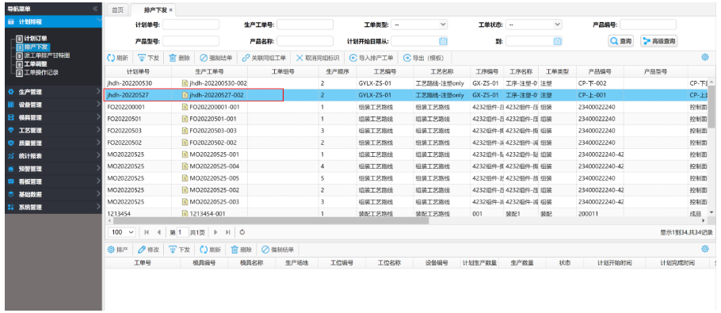721x313 pixels.
Task: Click the 查询 search button
Action: point(621,41)
